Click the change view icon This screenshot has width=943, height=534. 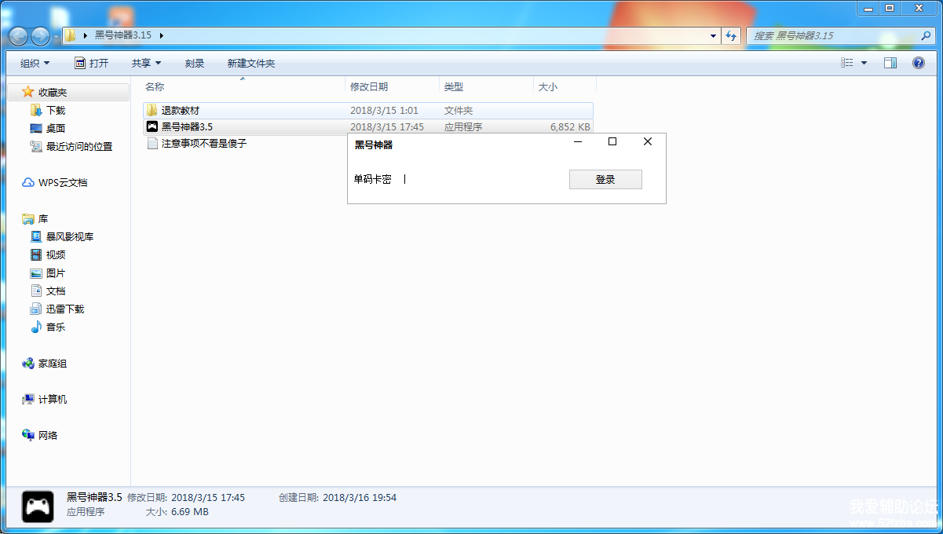847,63
